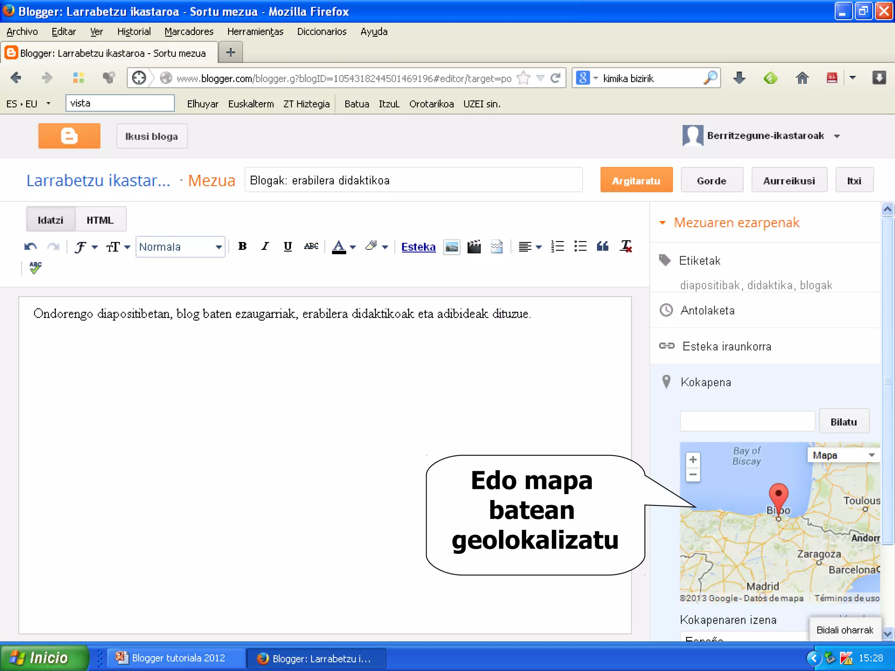The image size is (895, 671).
Task: Click the Esteka iraunkorra chain icon
Action: [x=667, y=346]
